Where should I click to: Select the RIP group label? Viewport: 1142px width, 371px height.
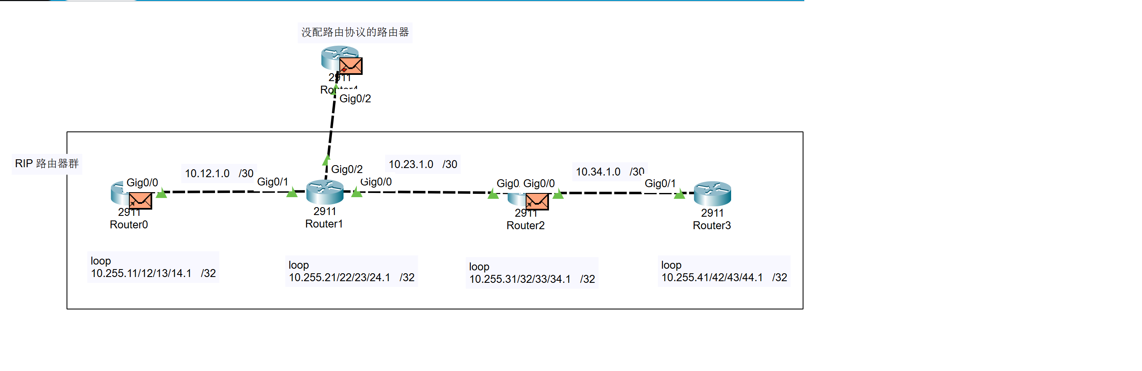tap(47, 163)
